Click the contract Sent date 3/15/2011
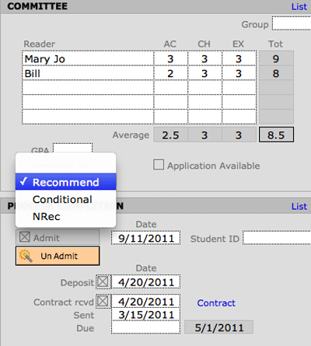311x346 pixels. point(146,314)
